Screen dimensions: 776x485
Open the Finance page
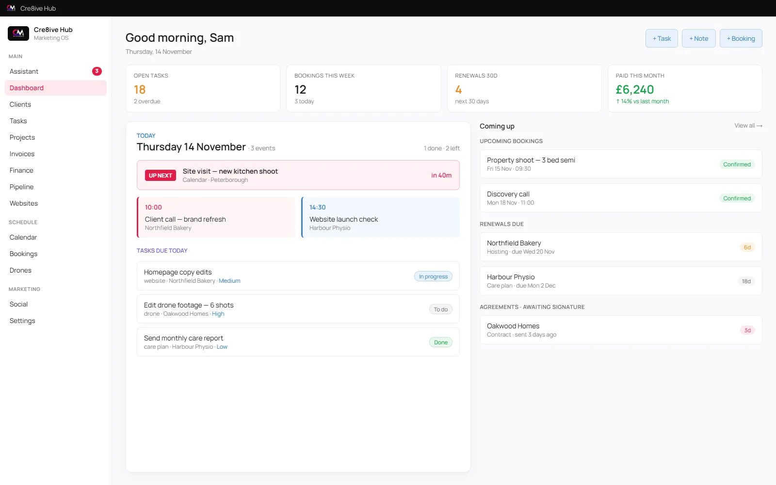tap(56, 170)
